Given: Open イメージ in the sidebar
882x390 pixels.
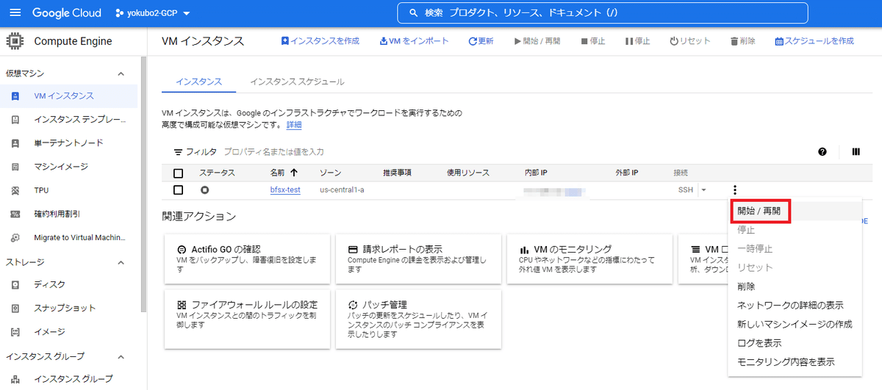Looking at the screenshot, I should 69,331.
